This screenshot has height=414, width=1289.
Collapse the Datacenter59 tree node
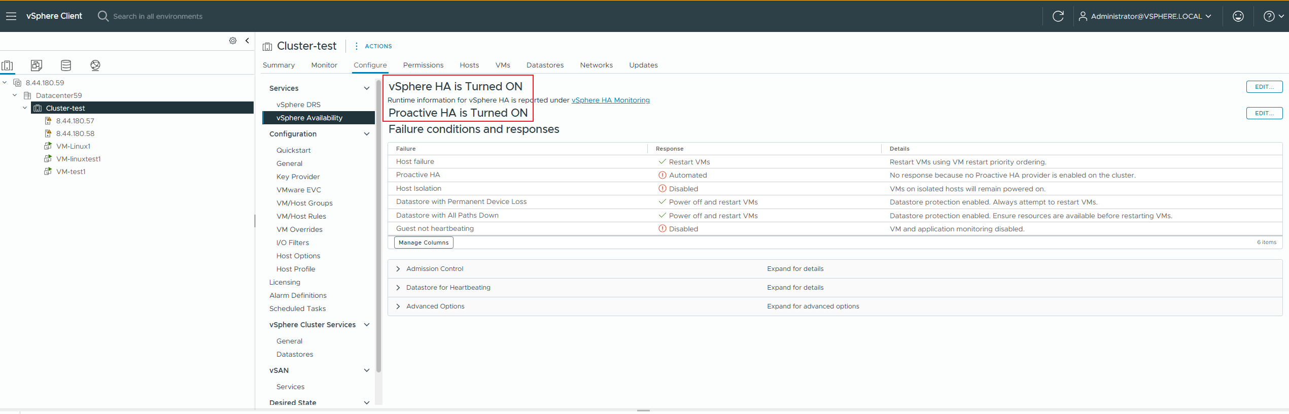pos(15,95)
